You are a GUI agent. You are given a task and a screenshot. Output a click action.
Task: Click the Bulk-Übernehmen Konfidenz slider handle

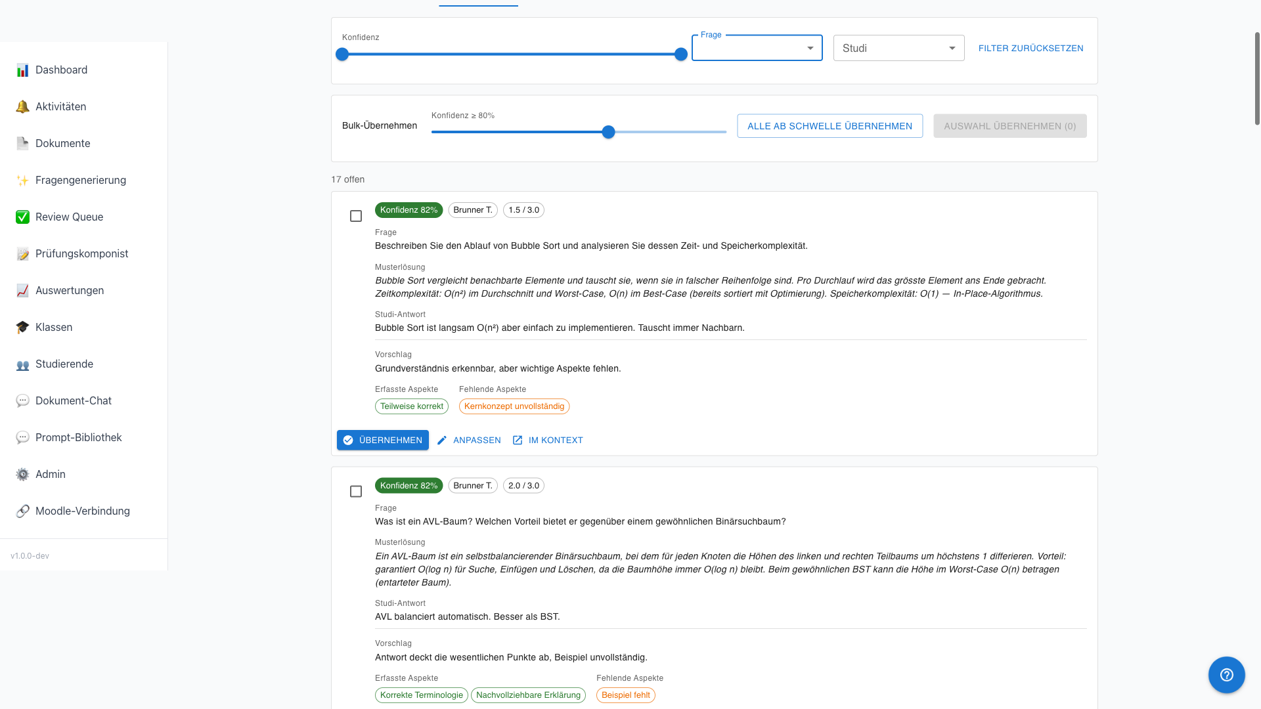pyautogui.click(x=609, y=132)
